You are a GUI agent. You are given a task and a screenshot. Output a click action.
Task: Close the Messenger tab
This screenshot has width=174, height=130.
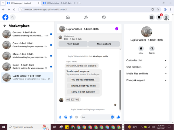39,3
